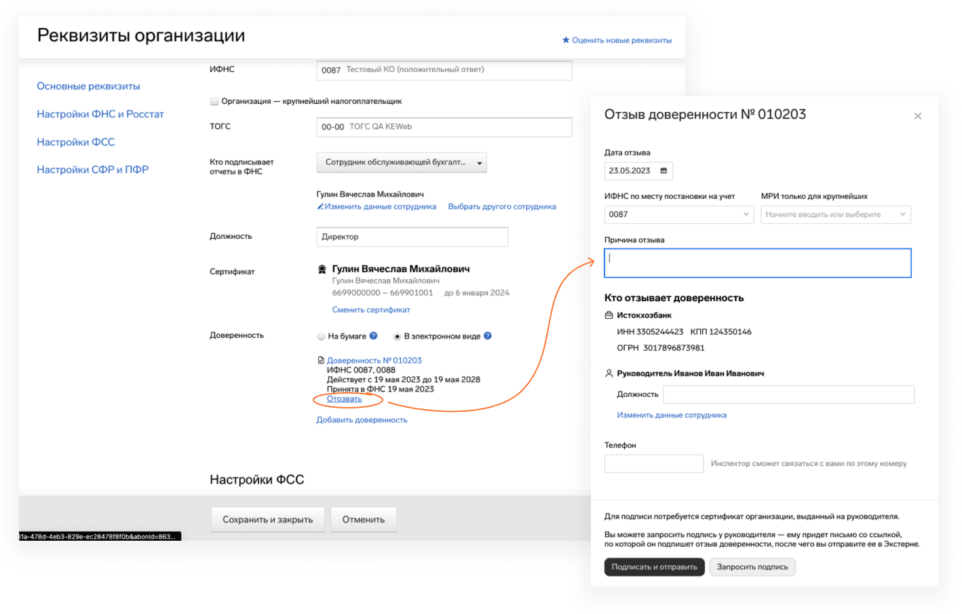
Task: Click the Дата отзыва date field
Action: [x=638, y=171]
